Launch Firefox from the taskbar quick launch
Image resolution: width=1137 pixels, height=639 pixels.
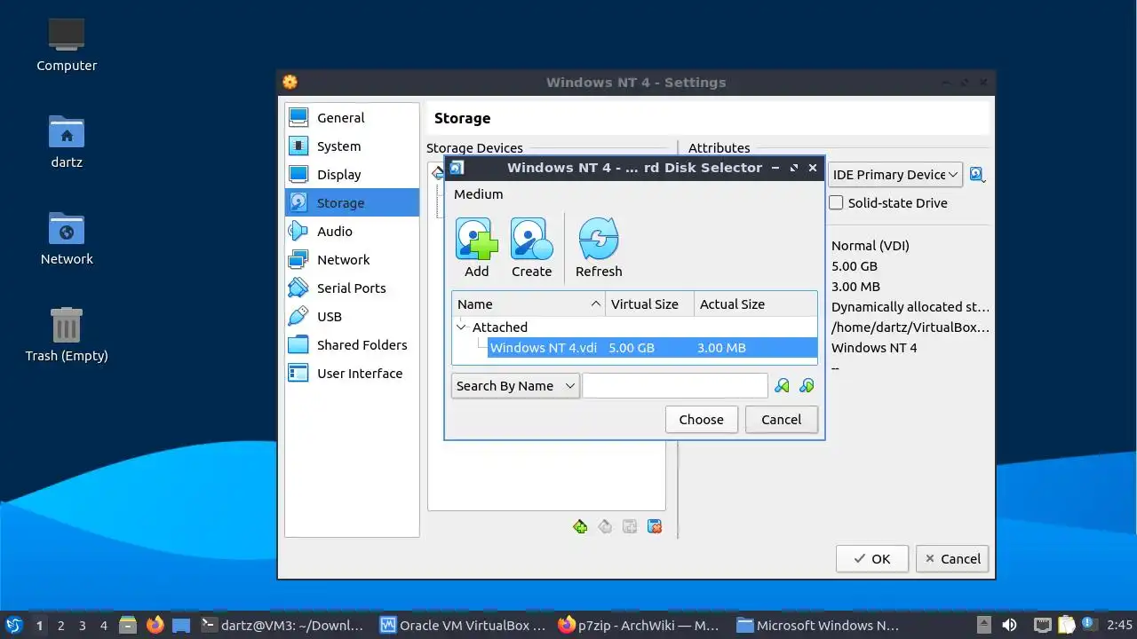tap(155, 625)
